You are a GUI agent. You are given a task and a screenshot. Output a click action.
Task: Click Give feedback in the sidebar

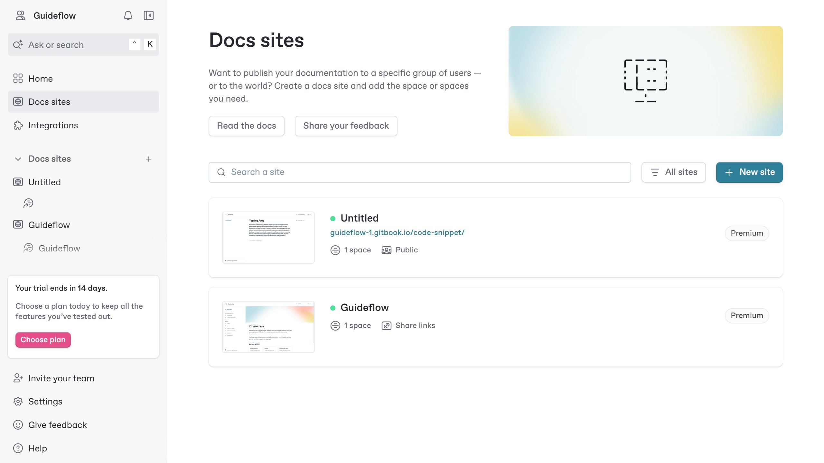[83, 425]
